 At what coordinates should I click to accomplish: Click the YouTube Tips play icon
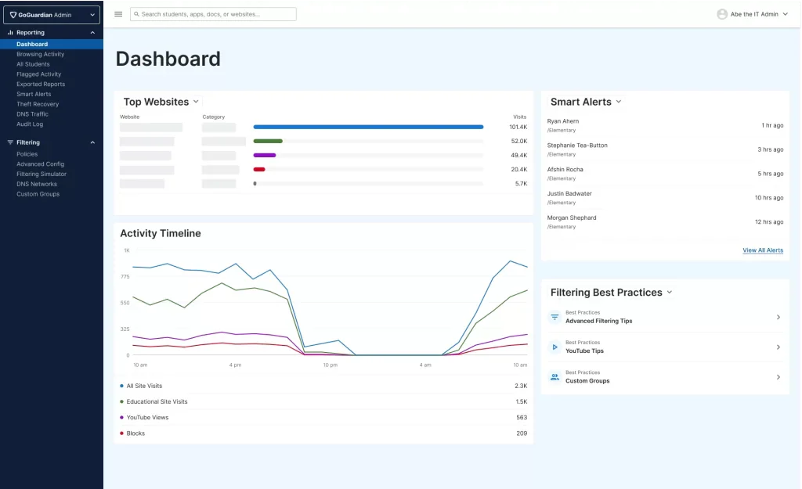[555, 347]
